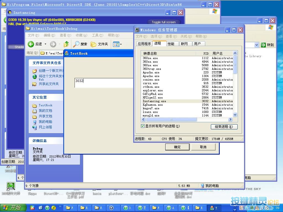Open the Search (搜索) tool
The width and height of the screenshot is (283, 212).
[x=80, y=44]
